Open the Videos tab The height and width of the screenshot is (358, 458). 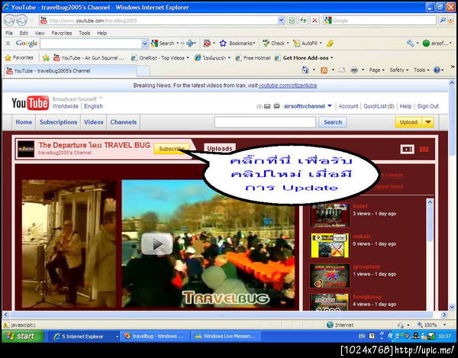(x=93, y=122)
